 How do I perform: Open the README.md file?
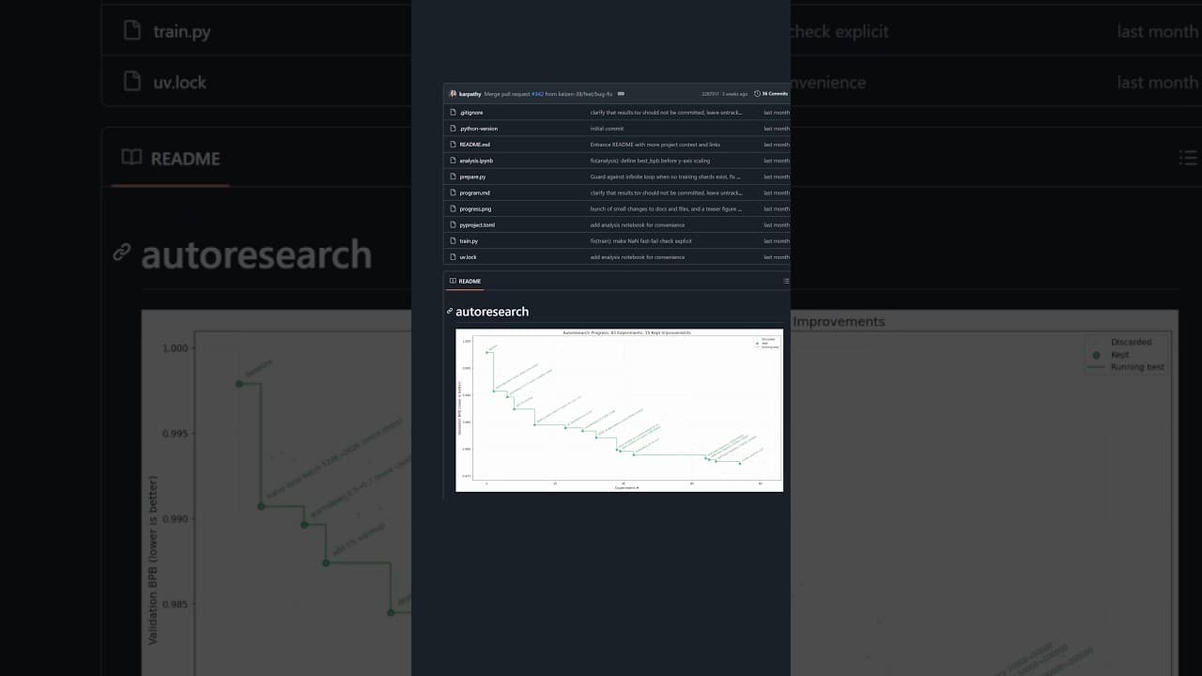coord(474,145)
